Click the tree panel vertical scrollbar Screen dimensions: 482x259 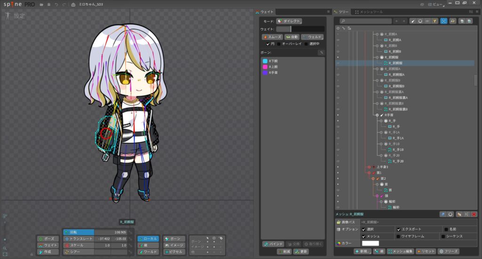475,80
